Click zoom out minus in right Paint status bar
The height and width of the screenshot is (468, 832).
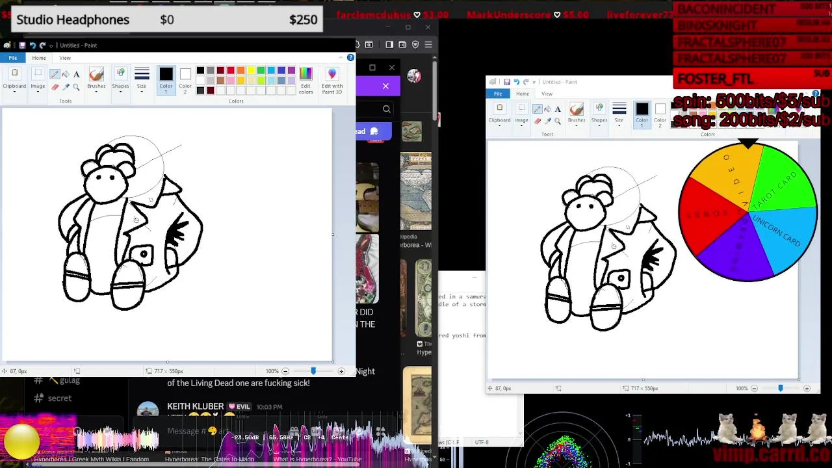(754, 388)
